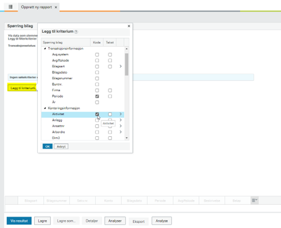This screenshot has width=281, height=228.
Task: Collapse the Transaksjonsinformasjon group
Action: (x=45, y=48)
